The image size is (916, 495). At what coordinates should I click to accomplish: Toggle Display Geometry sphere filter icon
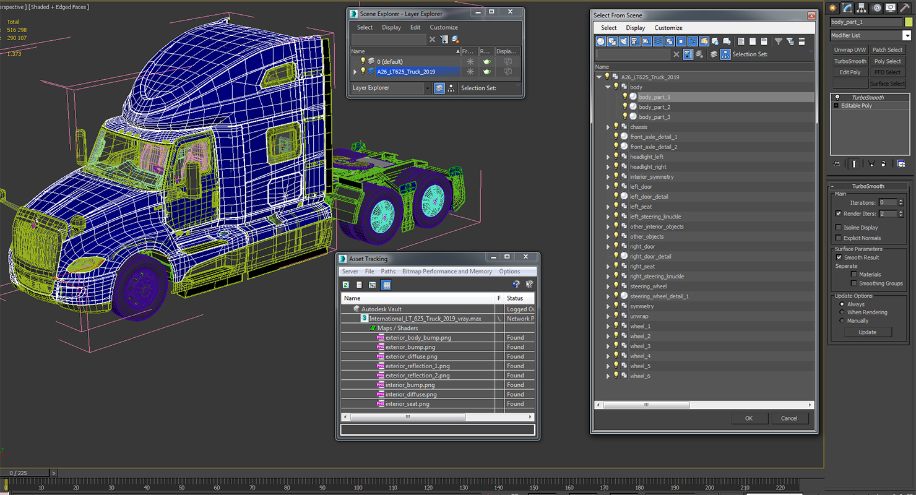(600, 41)
